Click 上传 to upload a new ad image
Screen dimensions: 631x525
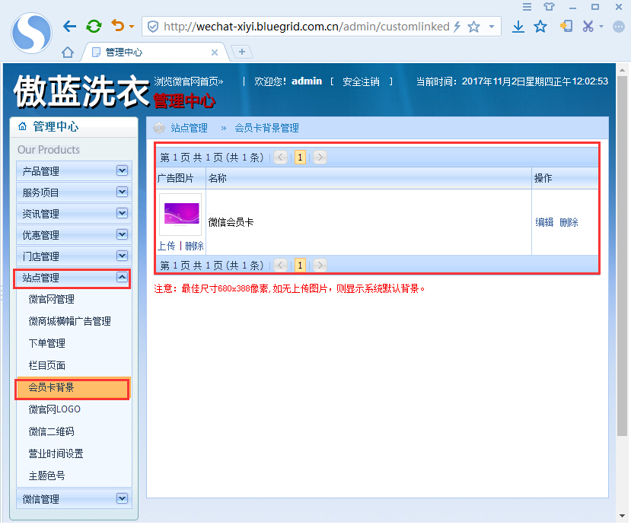click(x=167, y=246)
